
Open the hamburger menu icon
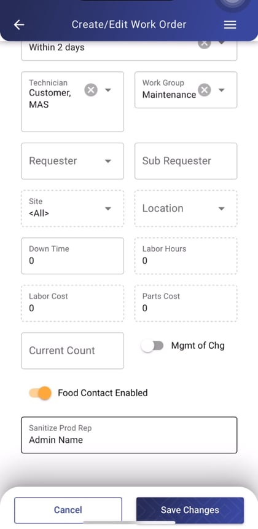pyautogui.click(x=230, y=25)
